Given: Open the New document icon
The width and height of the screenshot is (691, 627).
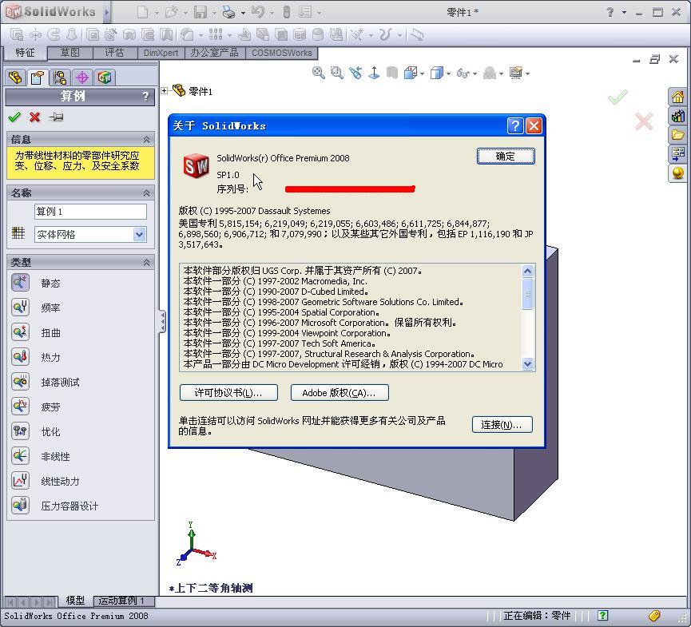Looking at the screenshot, I should pyautogui.click(x=142, y=12).
